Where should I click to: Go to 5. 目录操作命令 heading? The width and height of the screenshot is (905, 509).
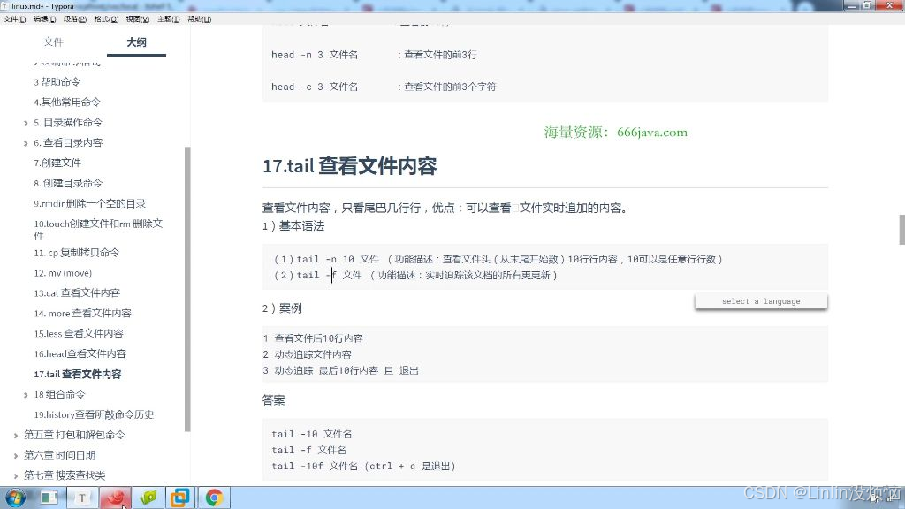tap(68, 122)
